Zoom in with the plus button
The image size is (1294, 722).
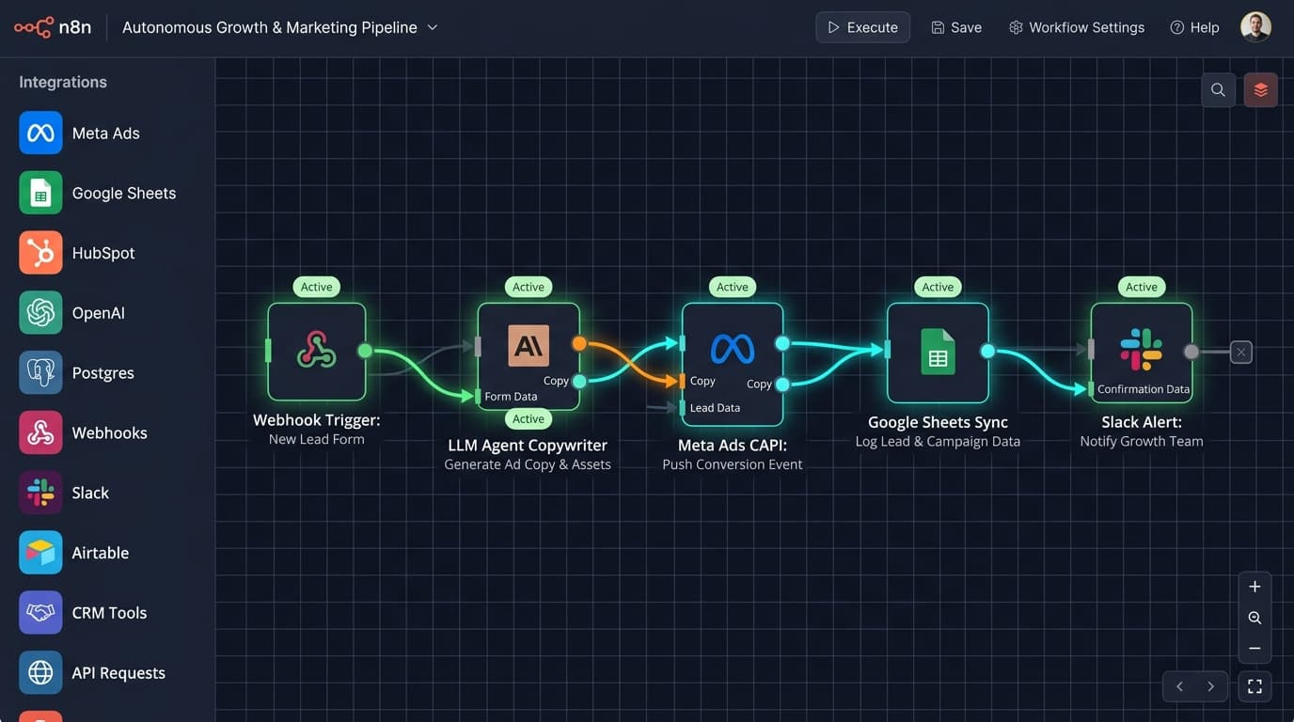coord(1255,587)
